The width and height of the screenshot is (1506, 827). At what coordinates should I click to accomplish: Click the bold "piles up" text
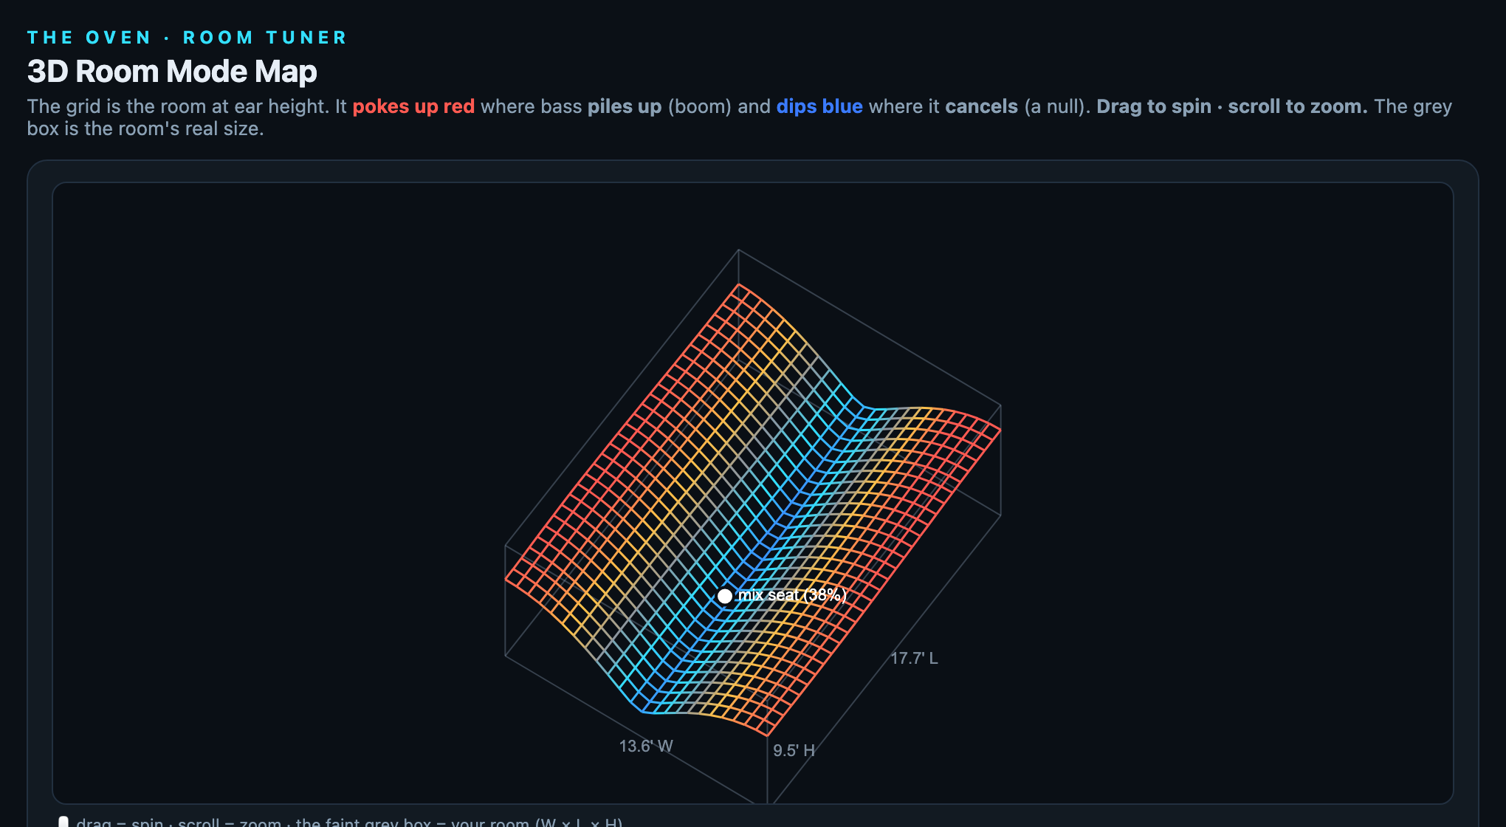(x=625, y=106)
